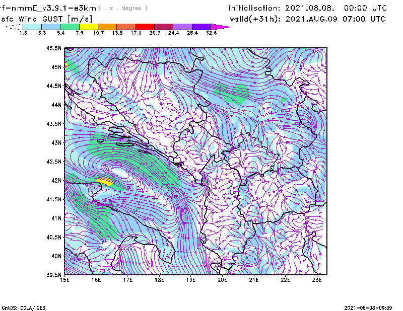This screenshot has width=403, height=311.
Task: Click the legend value 17.1
Action: coord(136,33)
